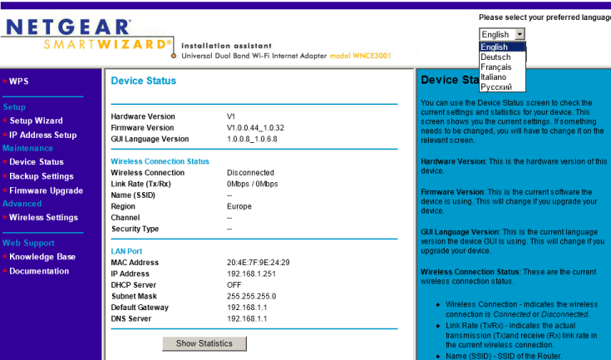Screen dimensions: 611x360
Task: Click the NETGEAR logo
Action: [68, 27]
